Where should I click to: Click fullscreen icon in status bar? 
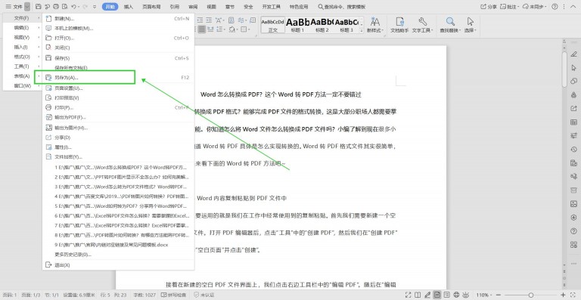[x=409, y=295]
